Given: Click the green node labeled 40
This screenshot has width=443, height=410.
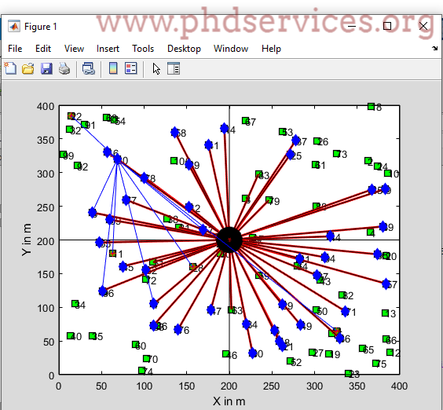Looking at the screenshot, I should pyautogui.click(x=71, y=335).
